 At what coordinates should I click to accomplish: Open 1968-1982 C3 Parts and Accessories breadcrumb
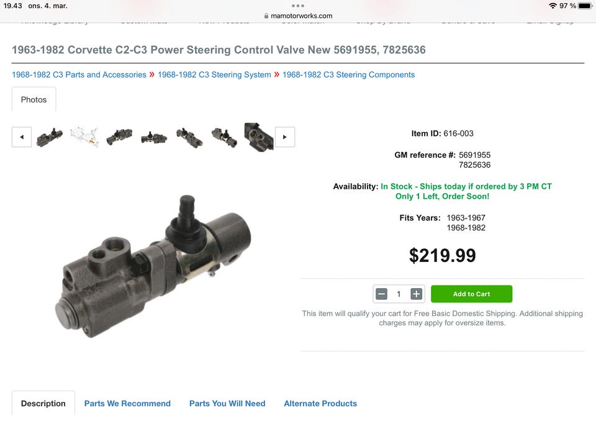(79, 74)
